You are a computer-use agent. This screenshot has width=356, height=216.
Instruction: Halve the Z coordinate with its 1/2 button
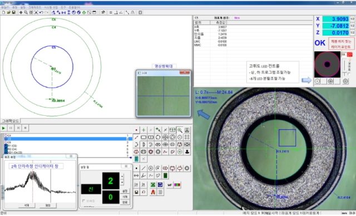pyautogui.click(x=352, y=33)
